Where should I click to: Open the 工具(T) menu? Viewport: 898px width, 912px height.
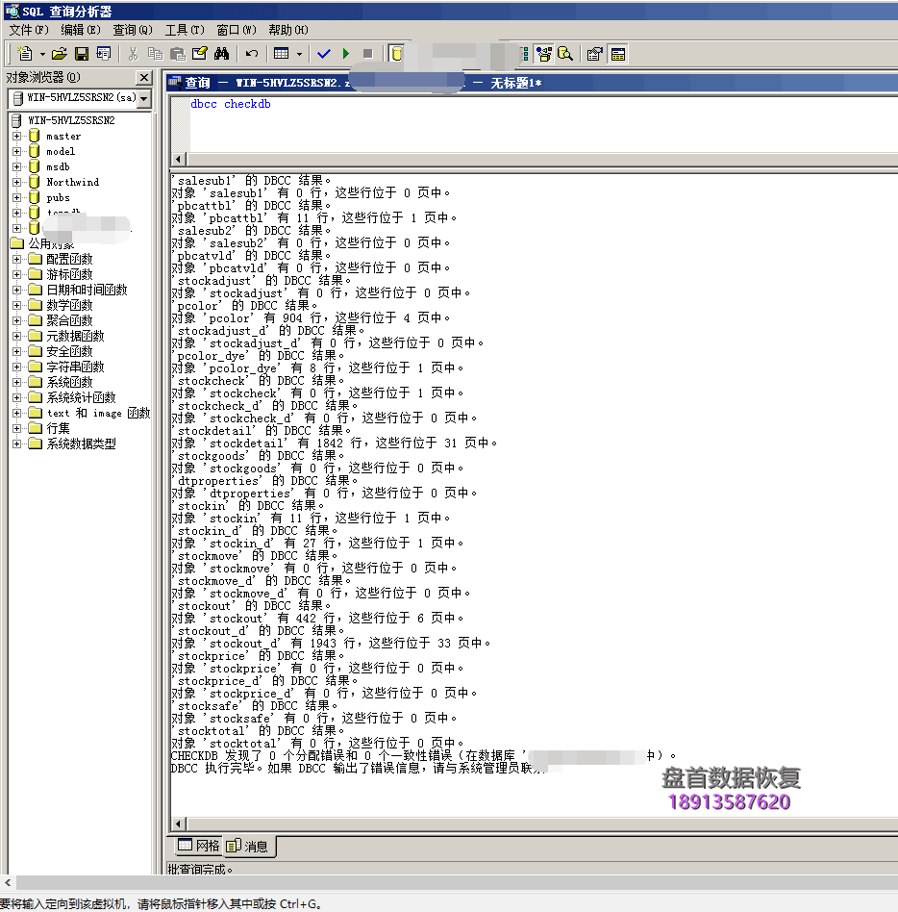click(185, 30)
